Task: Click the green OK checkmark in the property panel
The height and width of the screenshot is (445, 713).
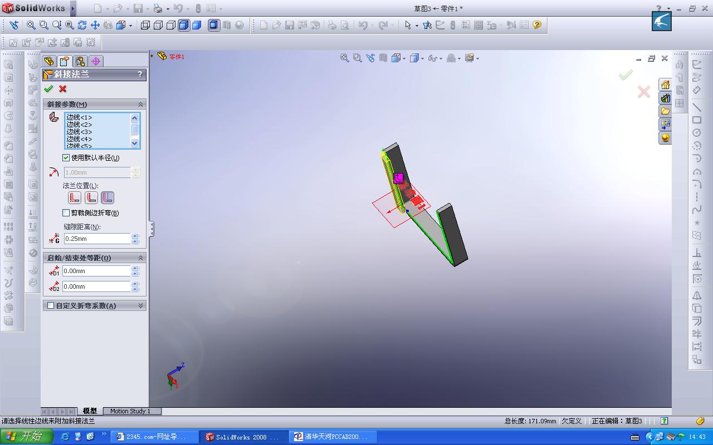Action: coord(48,89)
